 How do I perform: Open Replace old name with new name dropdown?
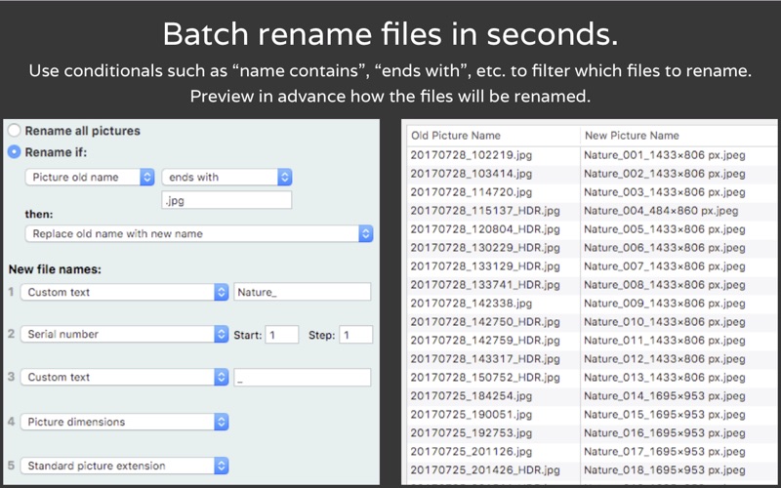coord(199,233)
